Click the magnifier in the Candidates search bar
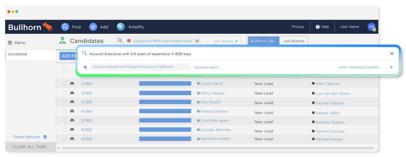Screen dimensions: 406x157 [120, 41]
